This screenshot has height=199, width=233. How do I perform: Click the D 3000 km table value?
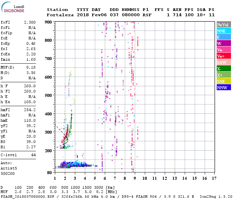pos(99,188)
